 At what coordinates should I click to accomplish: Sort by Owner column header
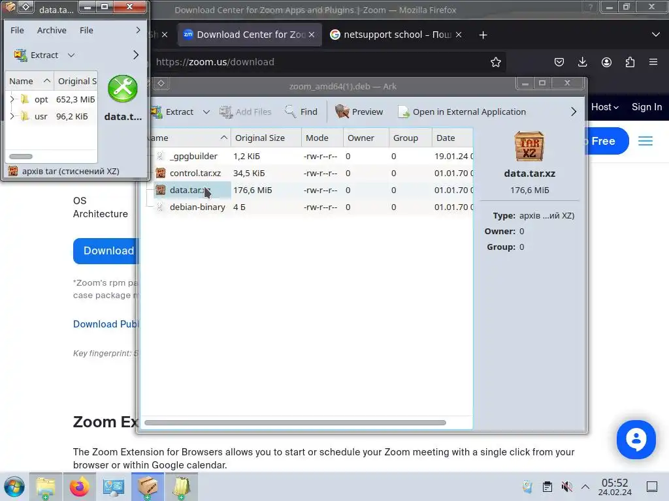tap(366, 138)
